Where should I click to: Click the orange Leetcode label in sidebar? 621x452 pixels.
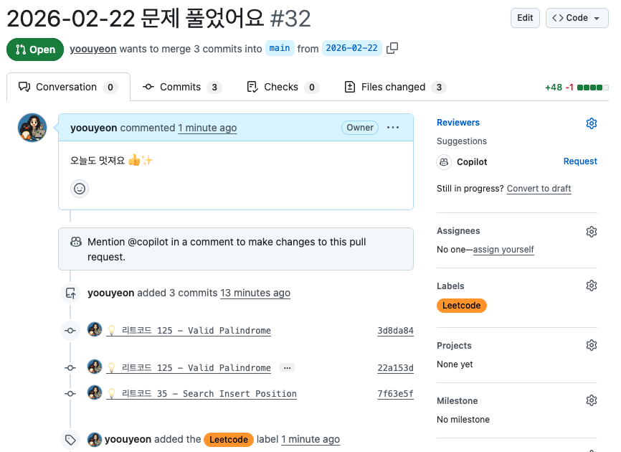tap(462, 306)
